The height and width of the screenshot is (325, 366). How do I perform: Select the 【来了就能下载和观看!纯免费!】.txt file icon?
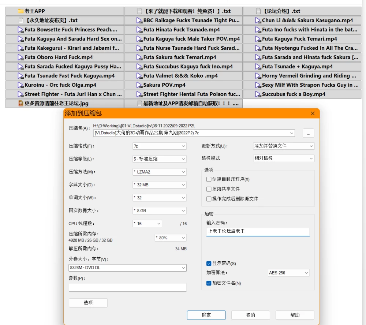[139, 11]
